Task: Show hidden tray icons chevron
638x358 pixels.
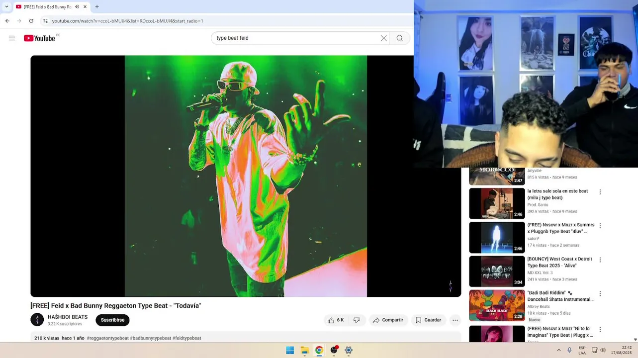Action: 558,350
